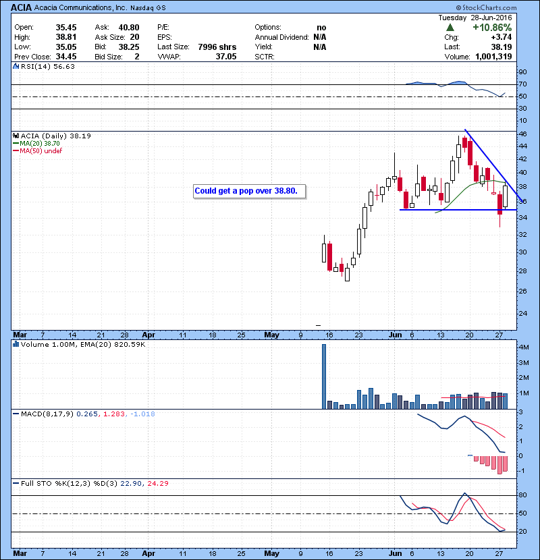This screenshot has width=540, height=560.
Task: Click the EPS label
Action: [x=165, y=37]
